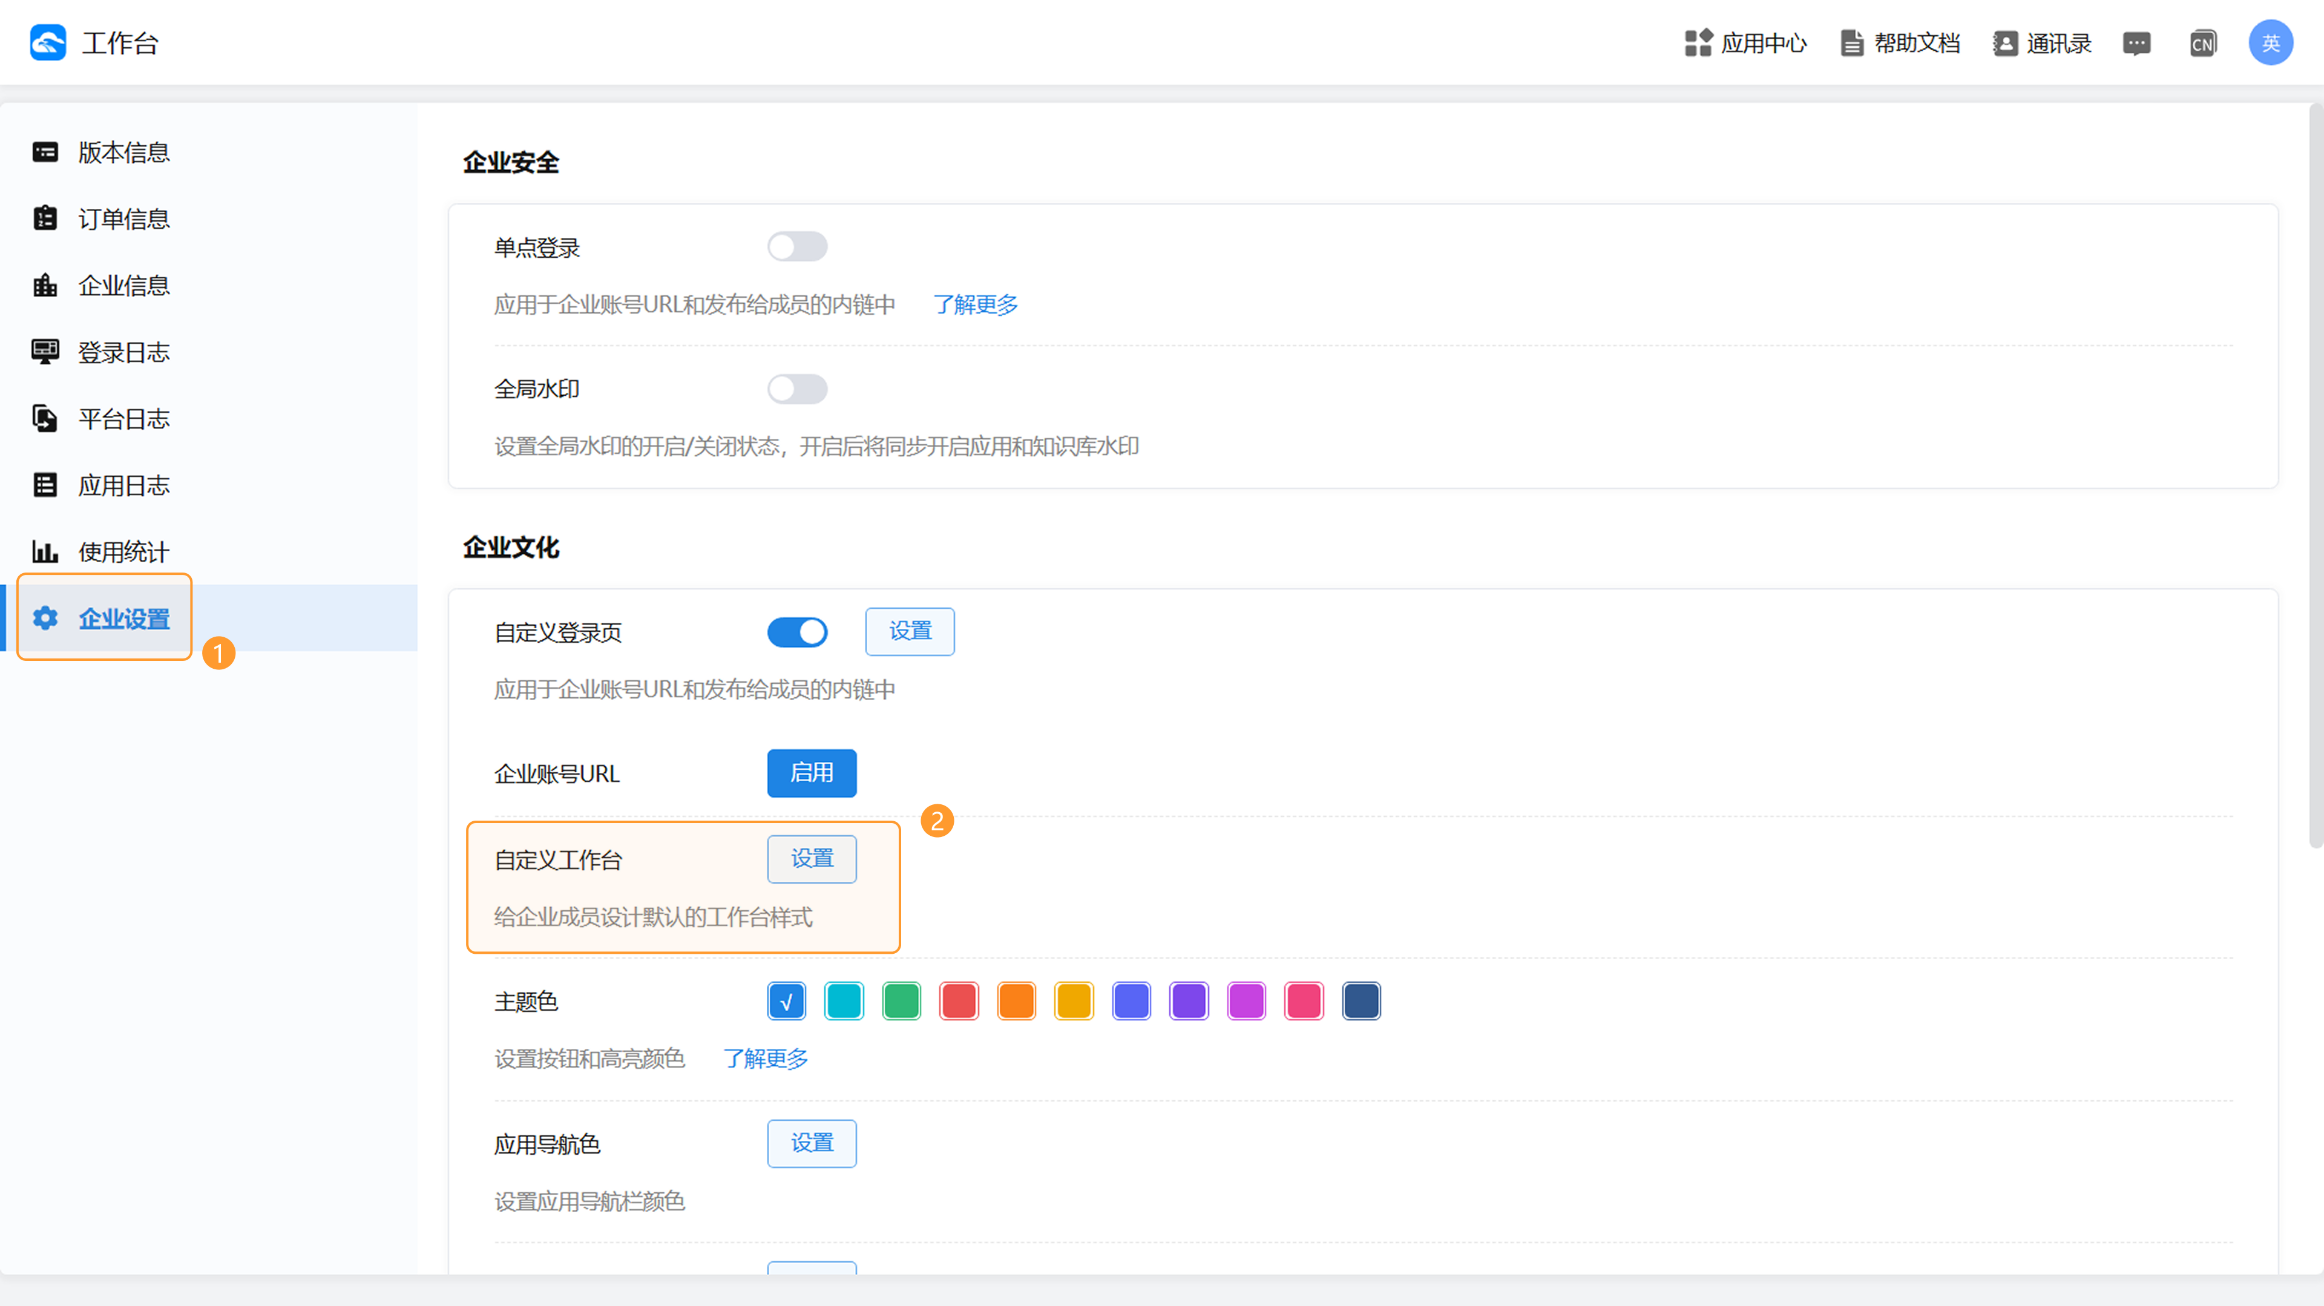Pick the yellow theme color swatch

click(1074, 1001)
